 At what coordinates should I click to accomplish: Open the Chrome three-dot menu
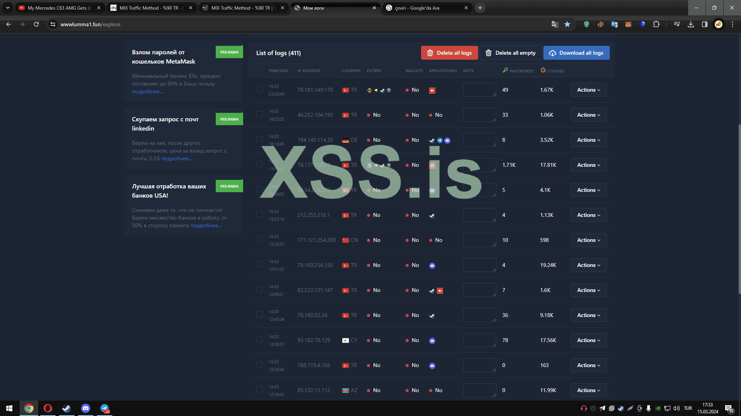click(733, 24)
